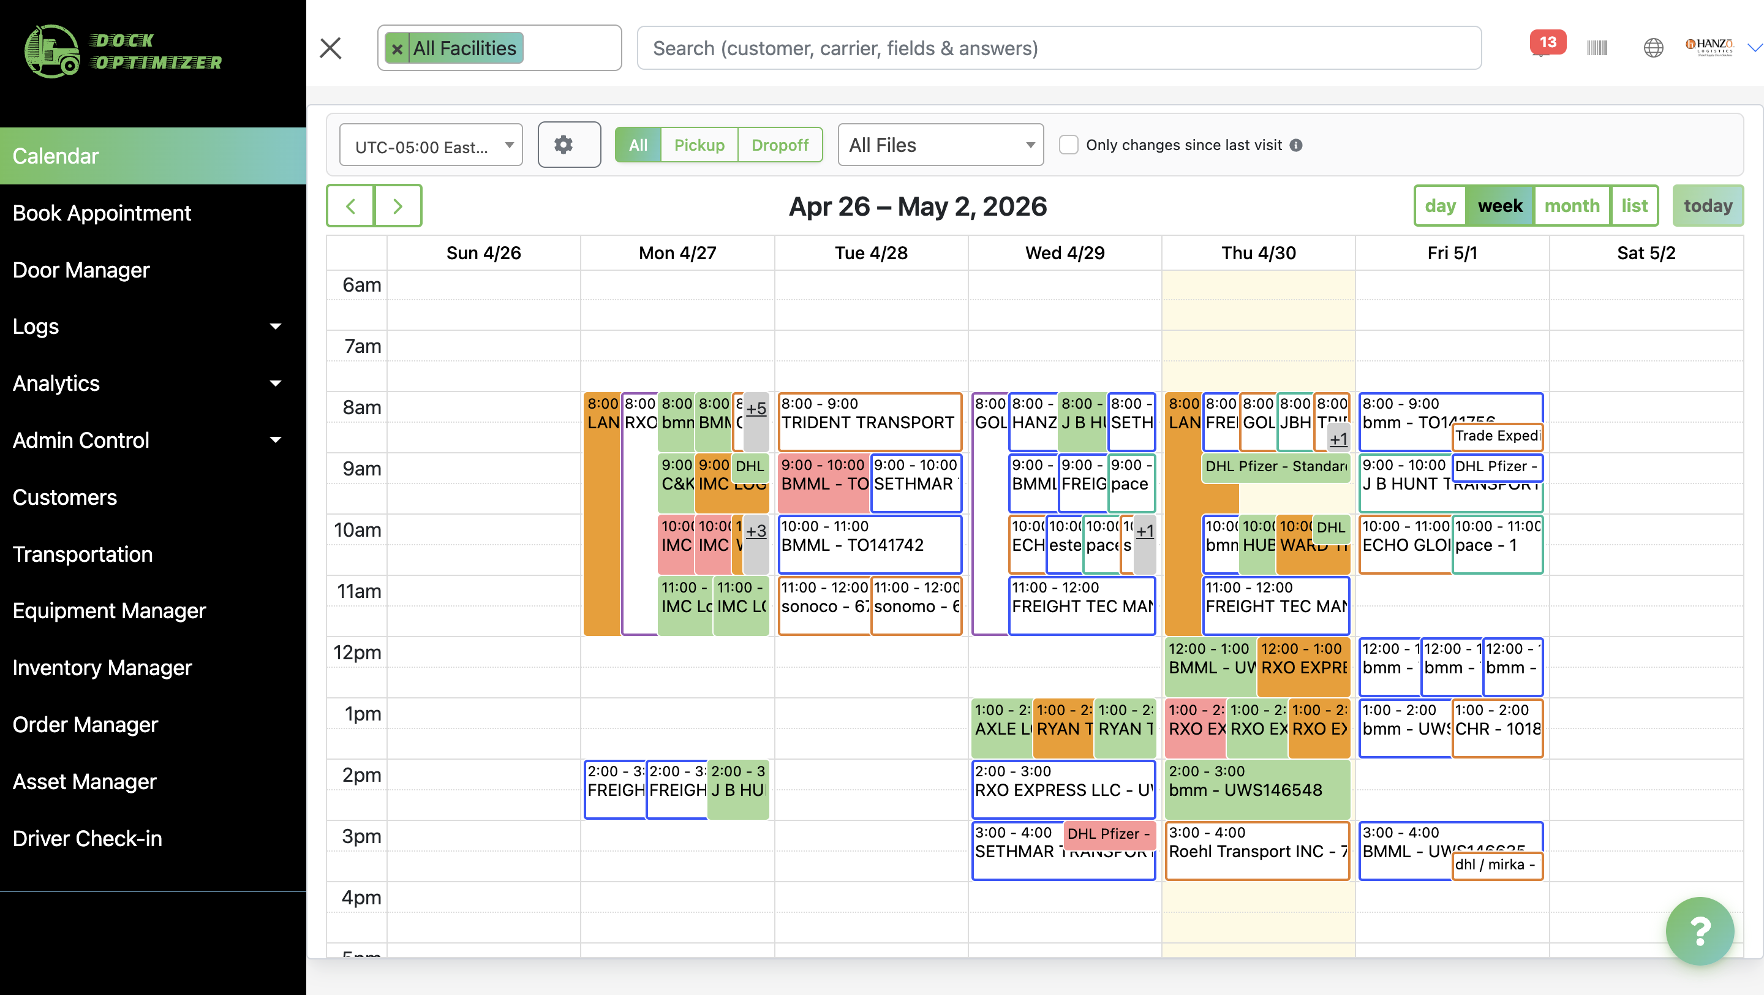Switch to week view

coord(1499,206)
